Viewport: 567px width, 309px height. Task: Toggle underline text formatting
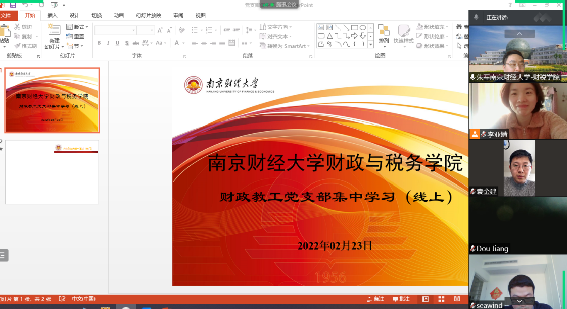[x=117, y=43]
